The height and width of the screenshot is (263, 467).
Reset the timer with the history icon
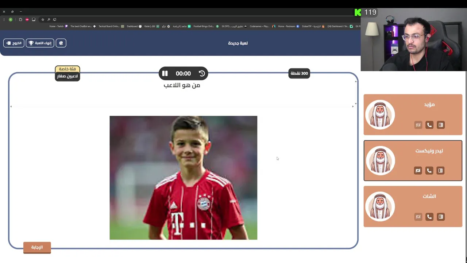click(202, 73)
